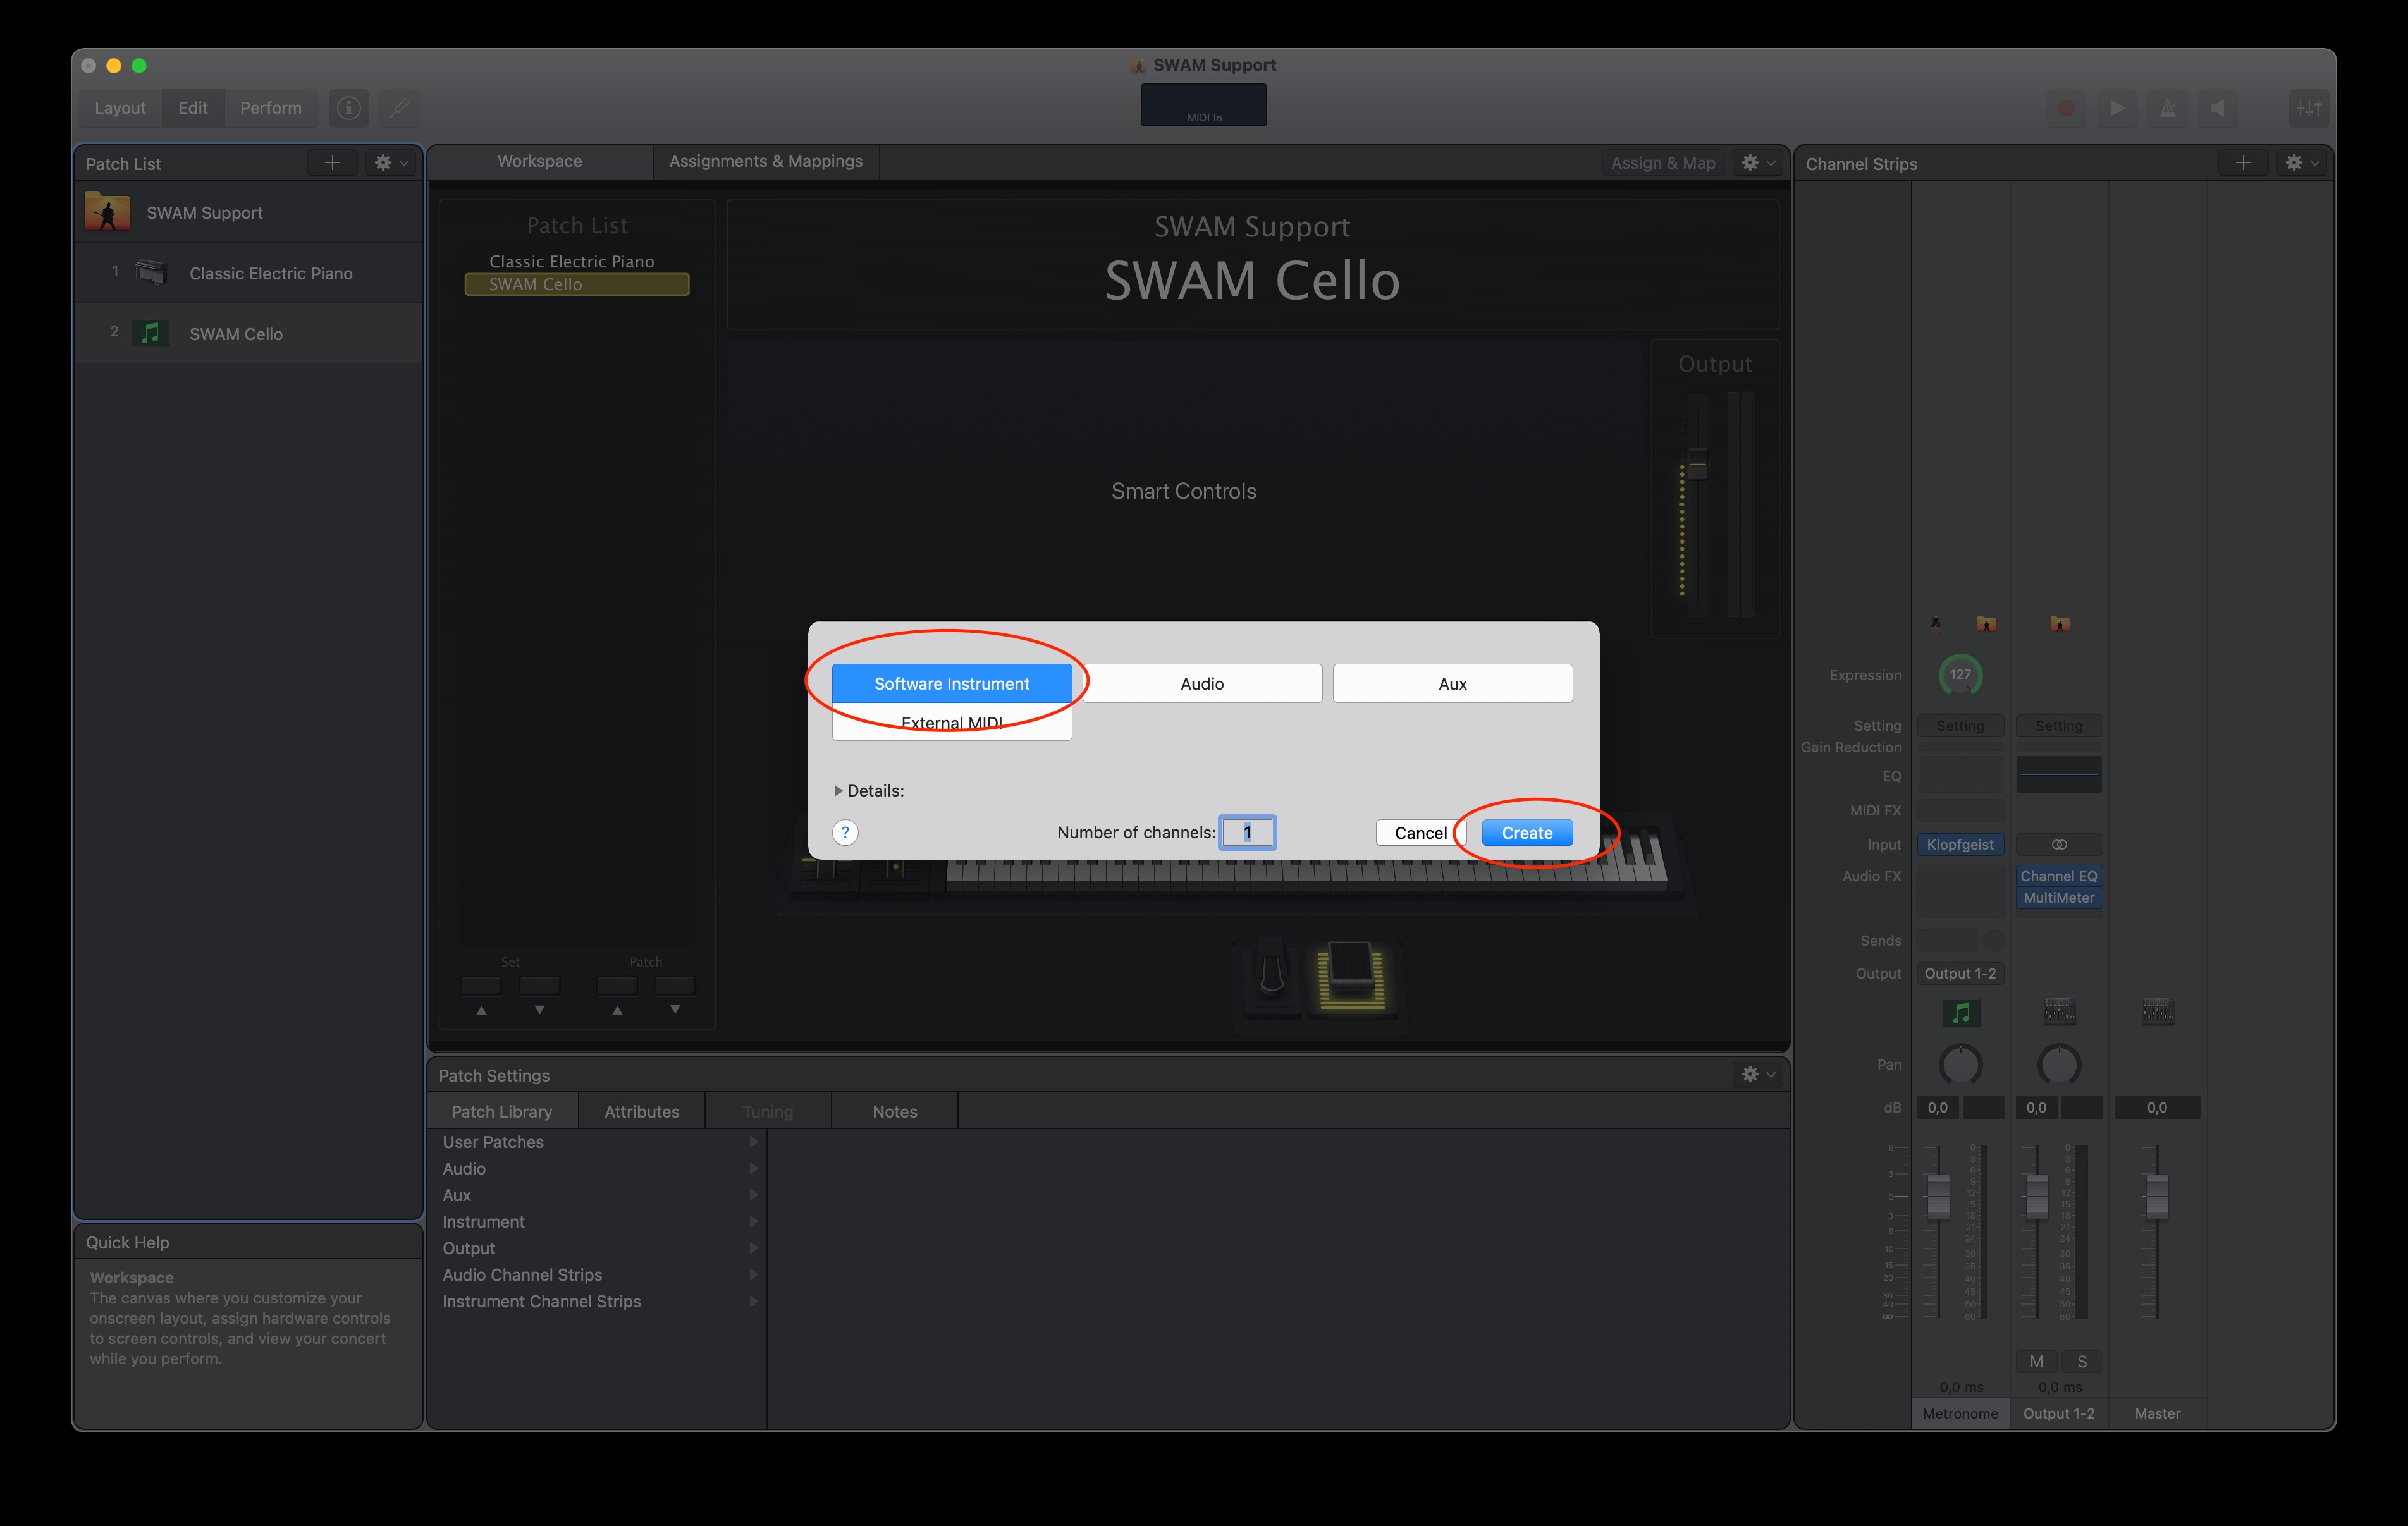Open the Klopfgeist input slot
The width and height of the screenshot is (2408, 1526).
(x=1960, y=845)
